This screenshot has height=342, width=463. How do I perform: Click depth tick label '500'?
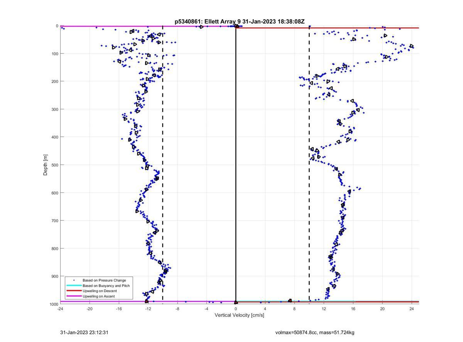click(54, 165)
